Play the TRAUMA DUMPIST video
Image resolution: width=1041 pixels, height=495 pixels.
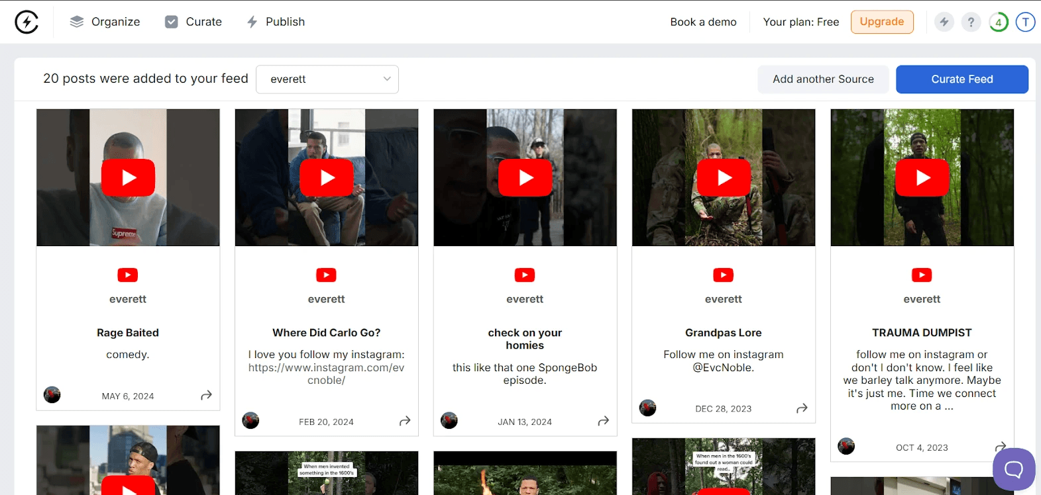tap(922, 177)
